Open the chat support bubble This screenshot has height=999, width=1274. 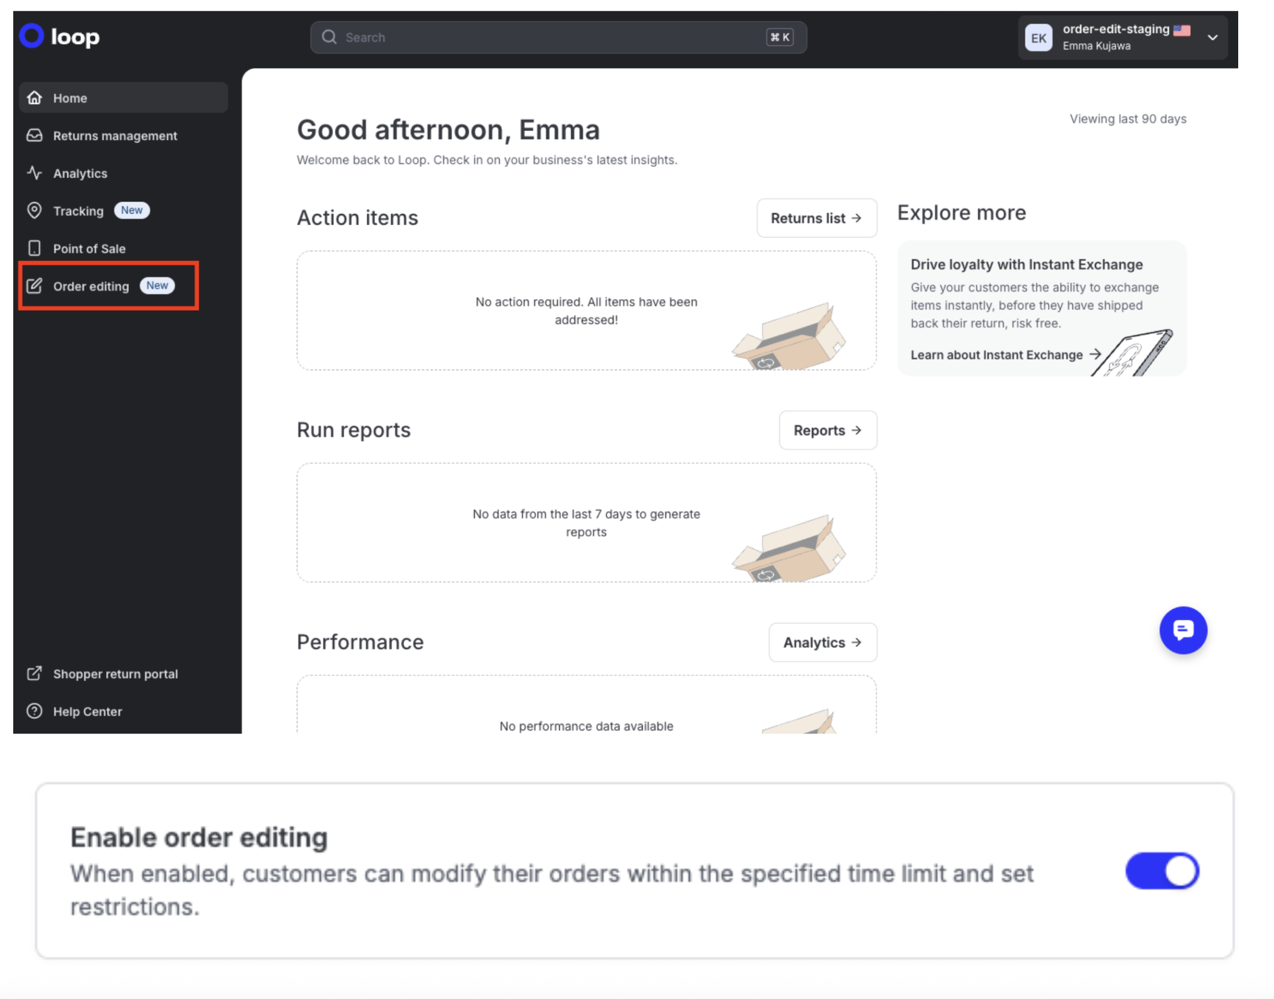tap(1182, 630)
